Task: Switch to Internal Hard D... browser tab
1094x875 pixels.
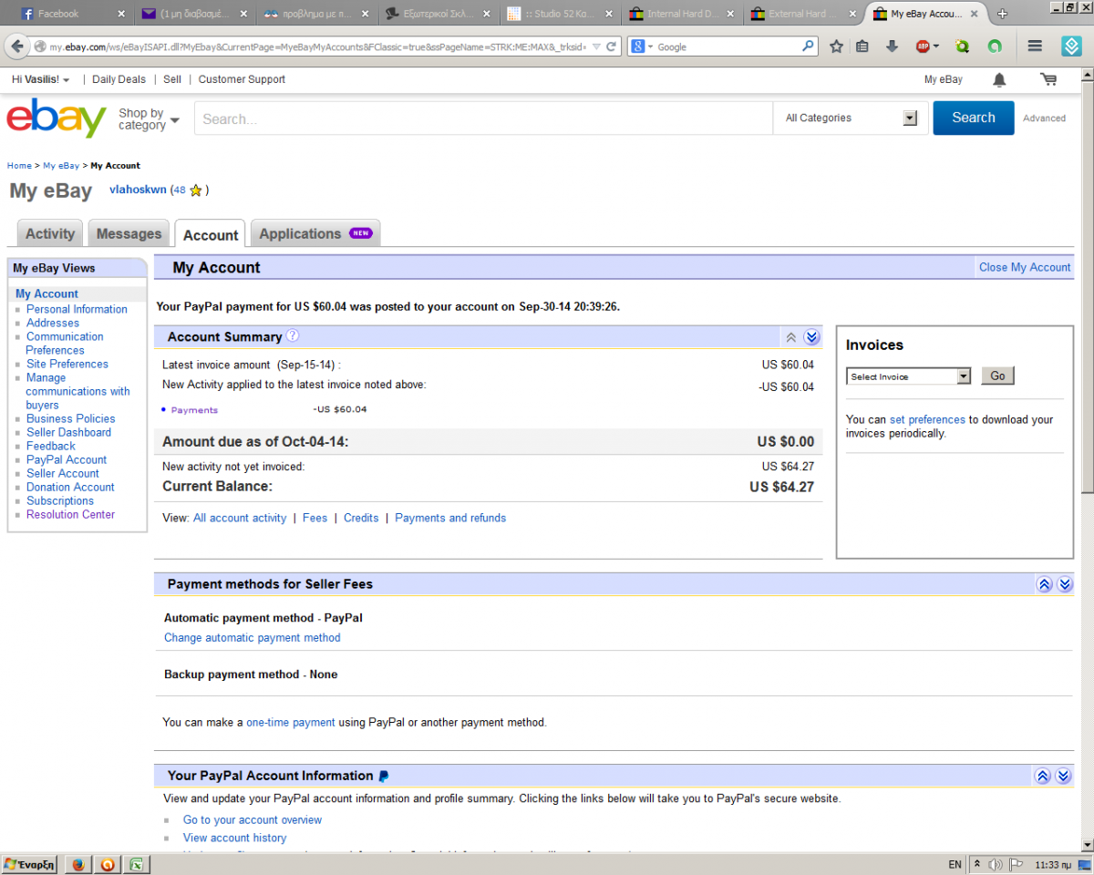Action: [682, 14]
